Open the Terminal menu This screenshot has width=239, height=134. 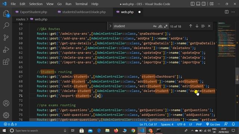[x=81, y=4]
